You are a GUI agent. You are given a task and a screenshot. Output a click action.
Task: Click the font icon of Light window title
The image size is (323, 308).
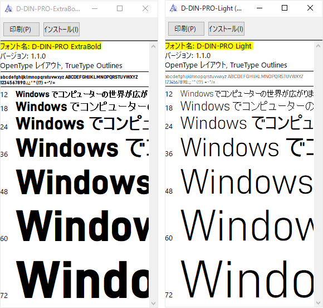pos(173,8)
